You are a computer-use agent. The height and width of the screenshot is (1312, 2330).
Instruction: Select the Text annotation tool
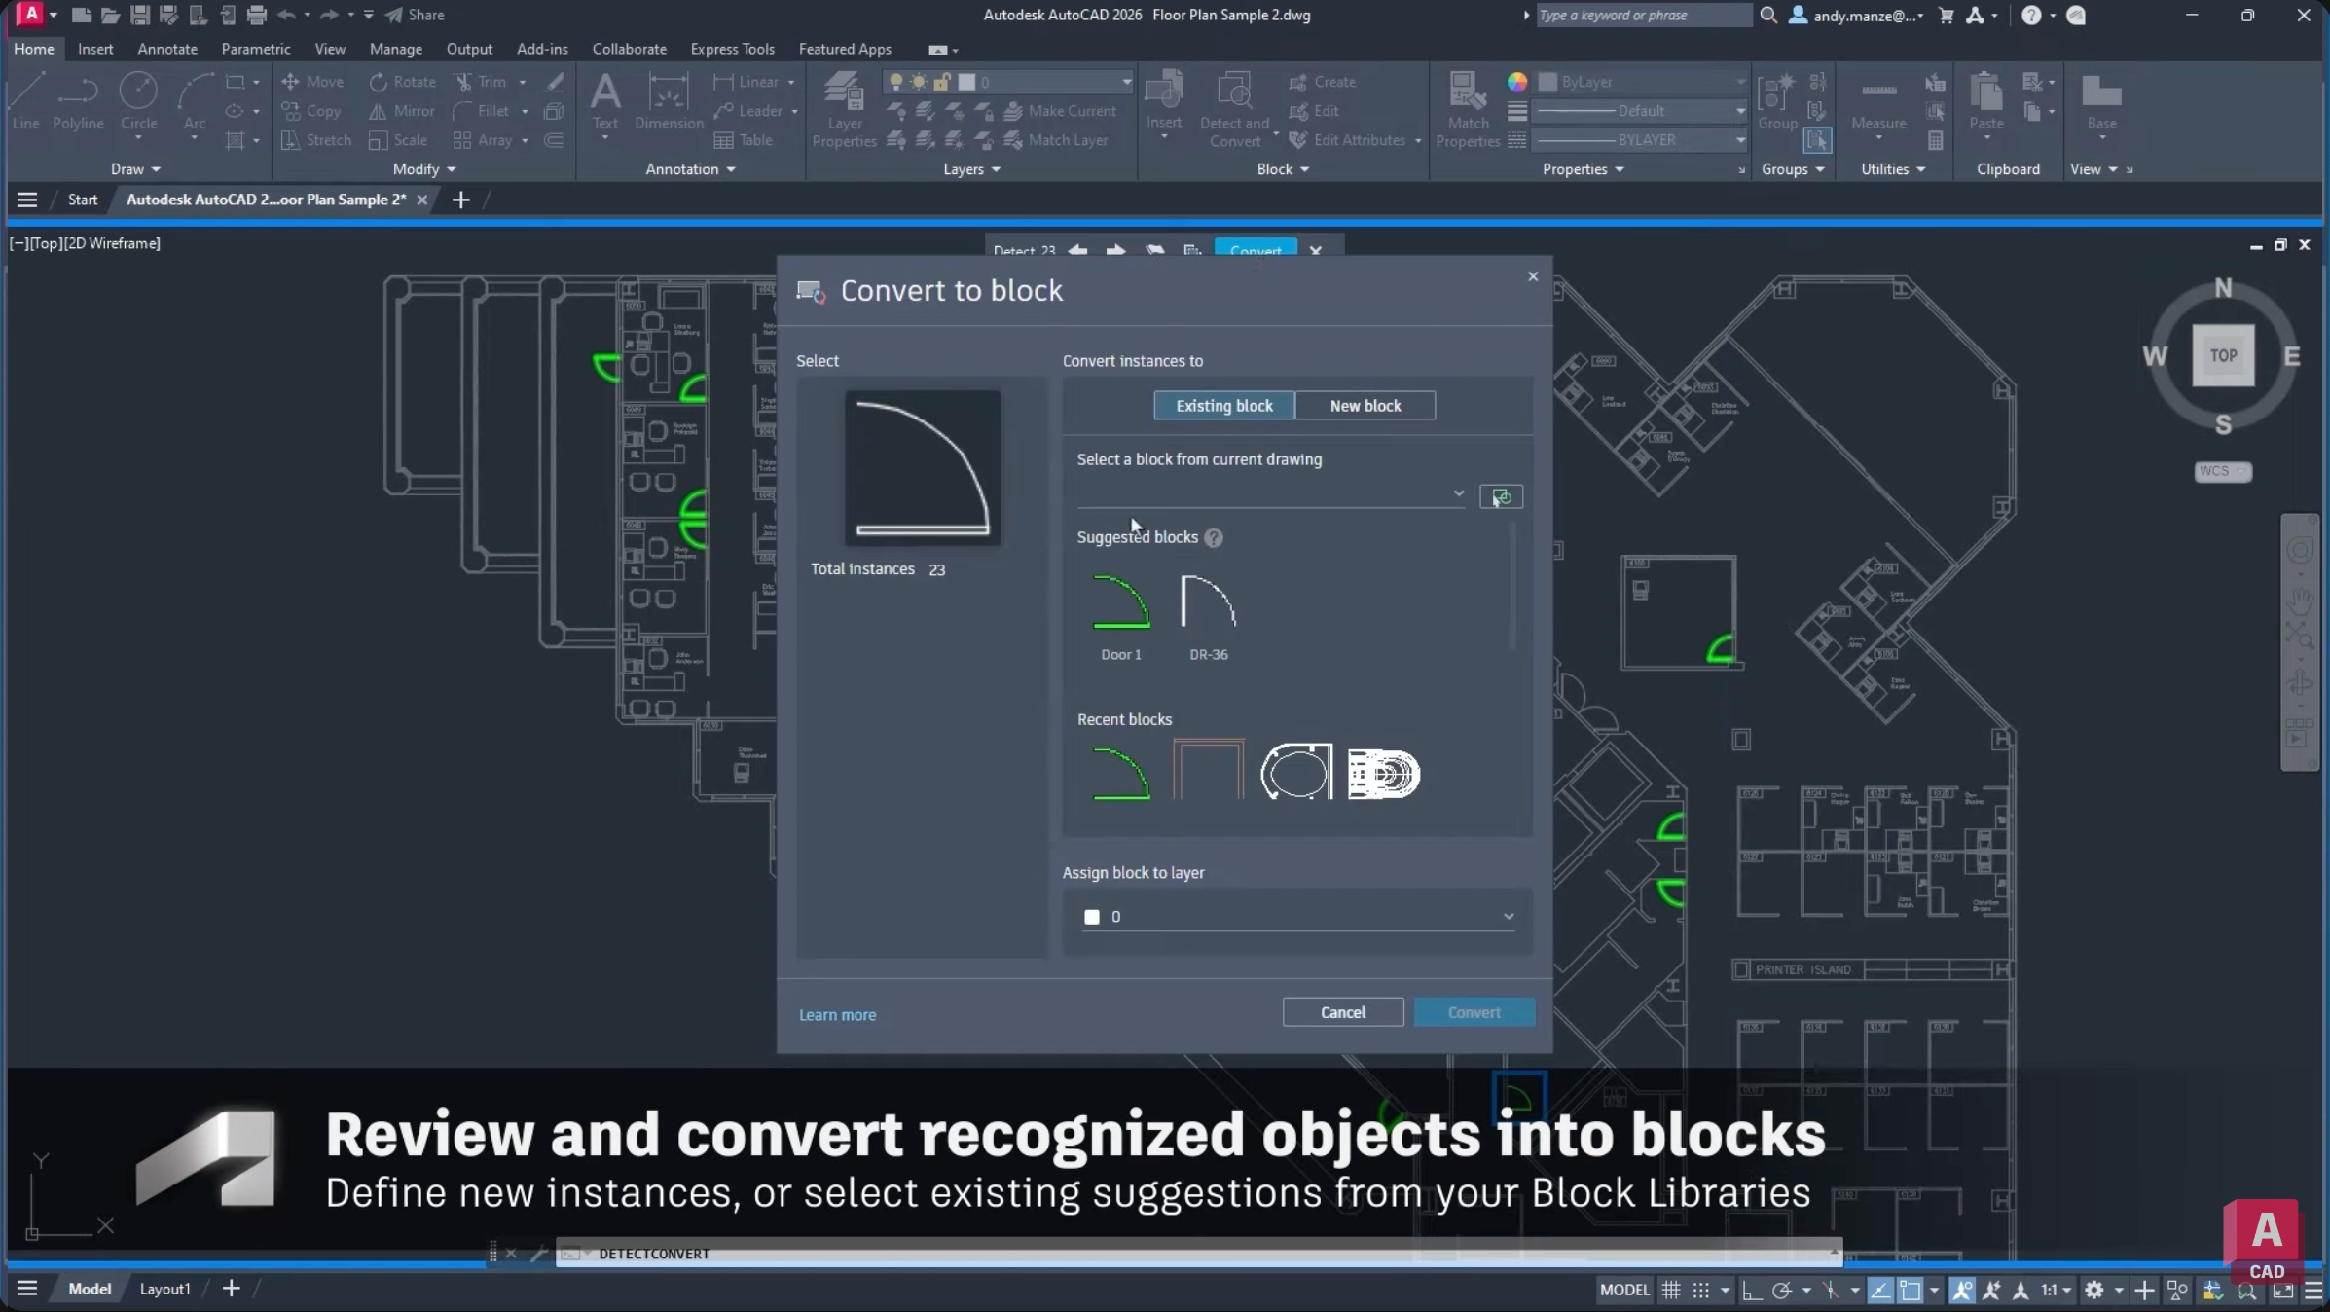[x=605, y=101]
